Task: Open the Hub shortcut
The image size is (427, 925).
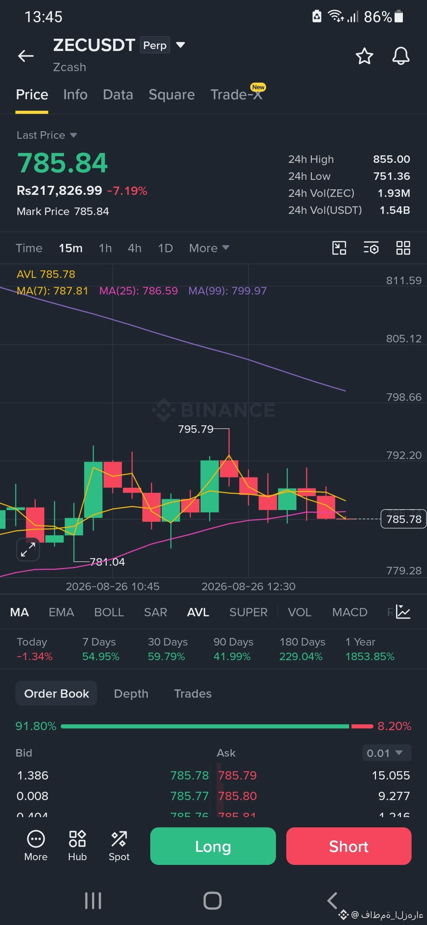Action: tap(77, 846)
